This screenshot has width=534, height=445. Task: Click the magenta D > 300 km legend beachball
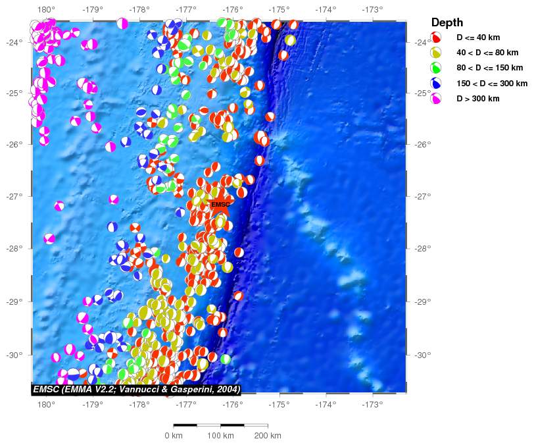[x=435, y=99]
